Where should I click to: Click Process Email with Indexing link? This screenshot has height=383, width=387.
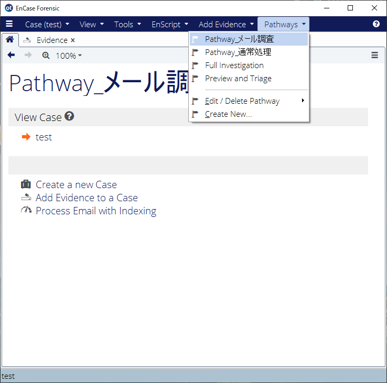(96, 211)
